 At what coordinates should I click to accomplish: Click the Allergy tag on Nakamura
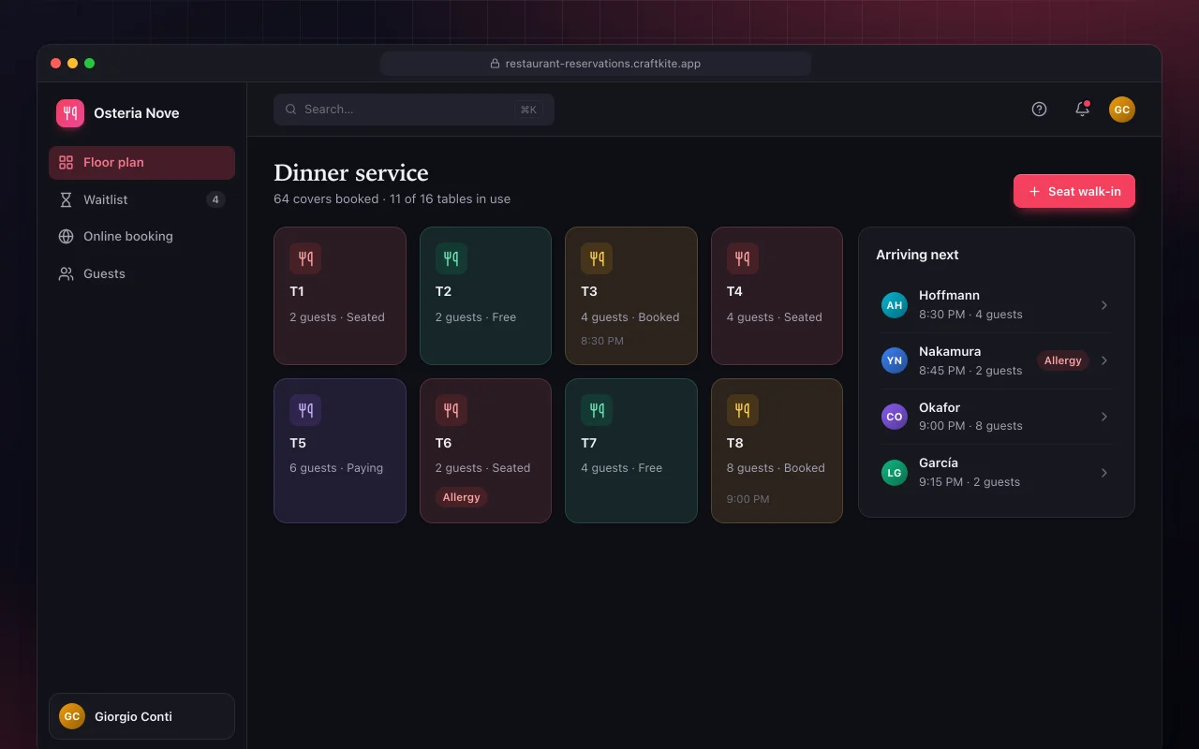(1063, 360)
